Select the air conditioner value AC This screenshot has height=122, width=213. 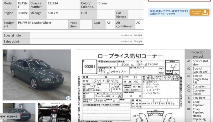pos(138,23)
